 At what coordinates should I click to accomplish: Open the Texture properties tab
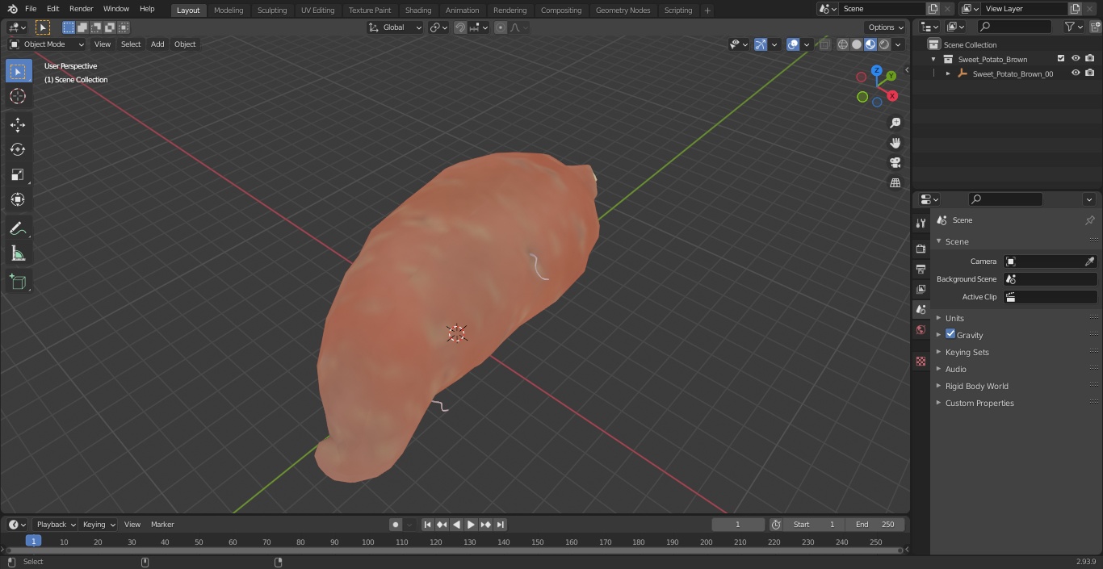pyautogui.click(x=921, y=361)
